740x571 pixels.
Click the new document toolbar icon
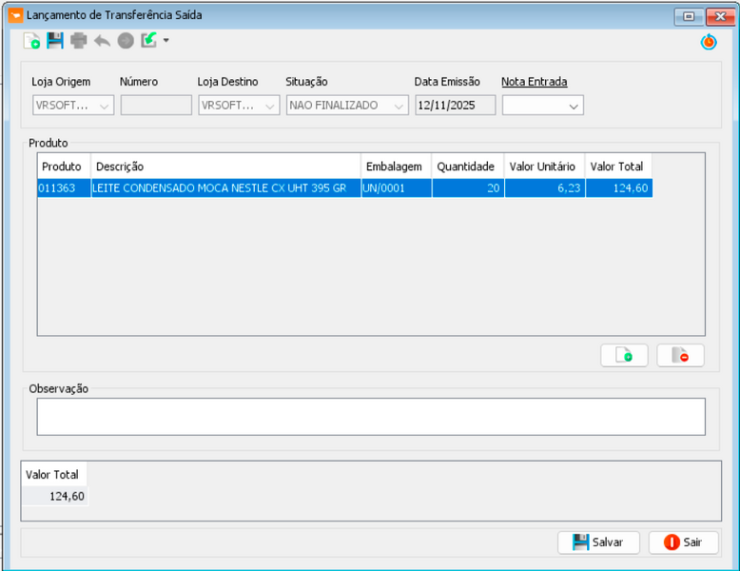point(31,41)
